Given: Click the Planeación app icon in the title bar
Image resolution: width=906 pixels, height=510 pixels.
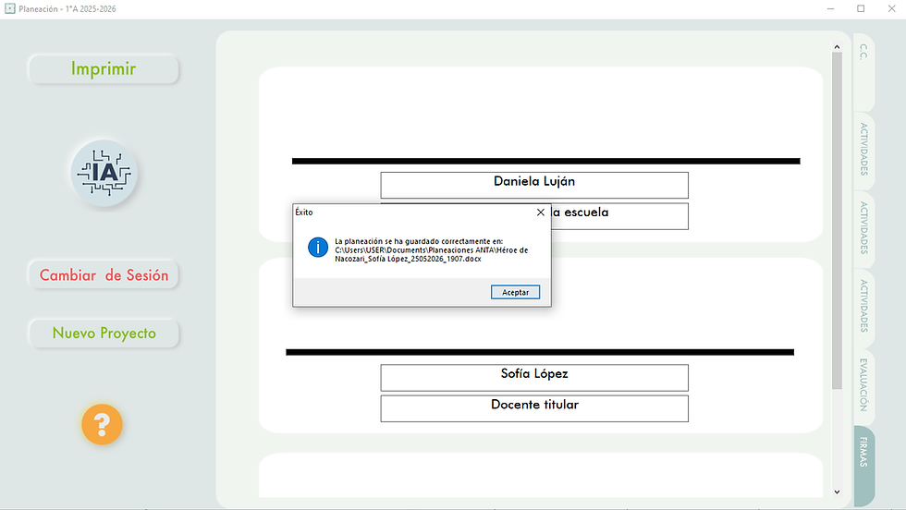Looking at the screenshot, I should coord(10,8).
